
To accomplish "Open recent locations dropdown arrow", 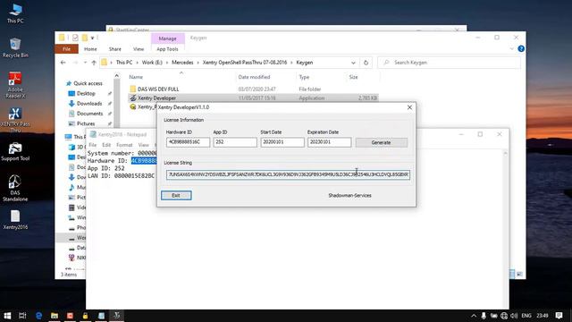I will point(85,63).
